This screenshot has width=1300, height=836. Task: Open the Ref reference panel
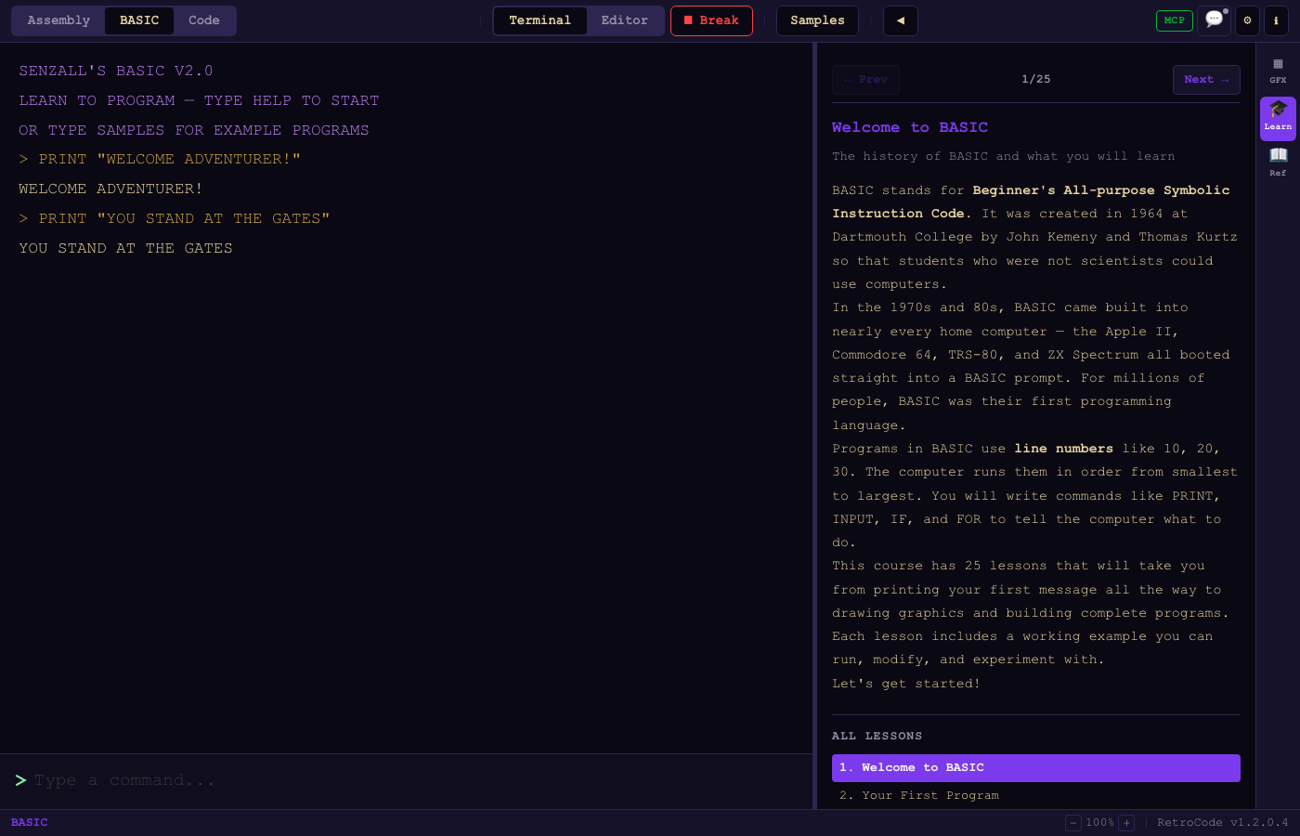(1278, 164)
